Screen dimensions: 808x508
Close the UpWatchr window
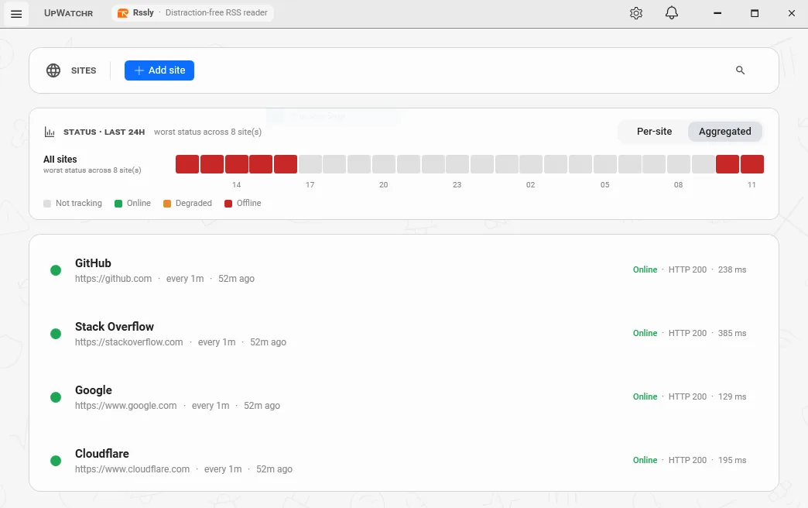pos(792,13)
